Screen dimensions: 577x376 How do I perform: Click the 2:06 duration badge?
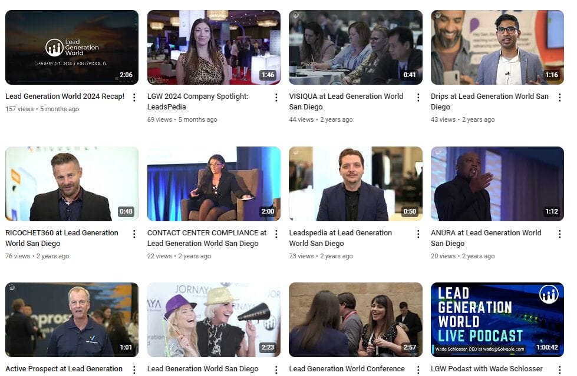[126, 75]
